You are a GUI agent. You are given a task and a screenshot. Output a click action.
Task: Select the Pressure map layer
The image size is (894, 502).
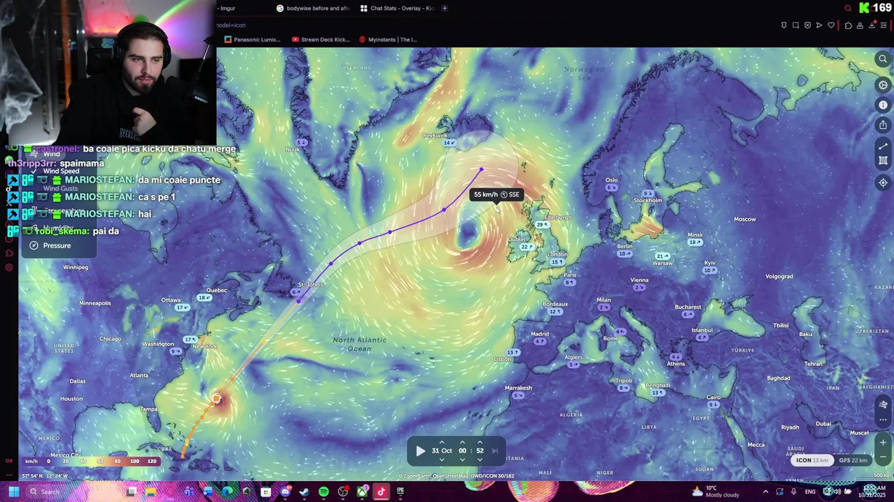[50, 245]
